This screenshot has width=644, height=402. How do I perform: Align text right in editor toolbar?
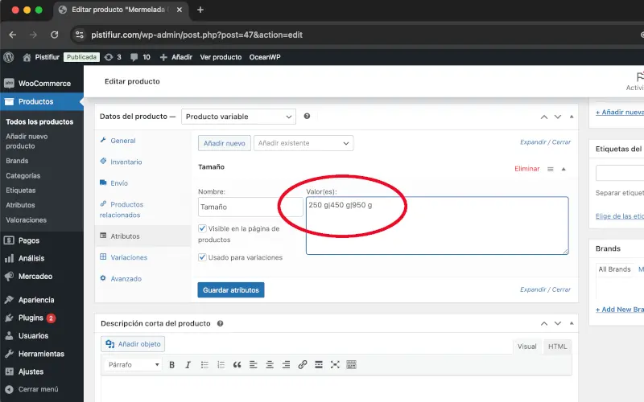[x=286, y=365]
